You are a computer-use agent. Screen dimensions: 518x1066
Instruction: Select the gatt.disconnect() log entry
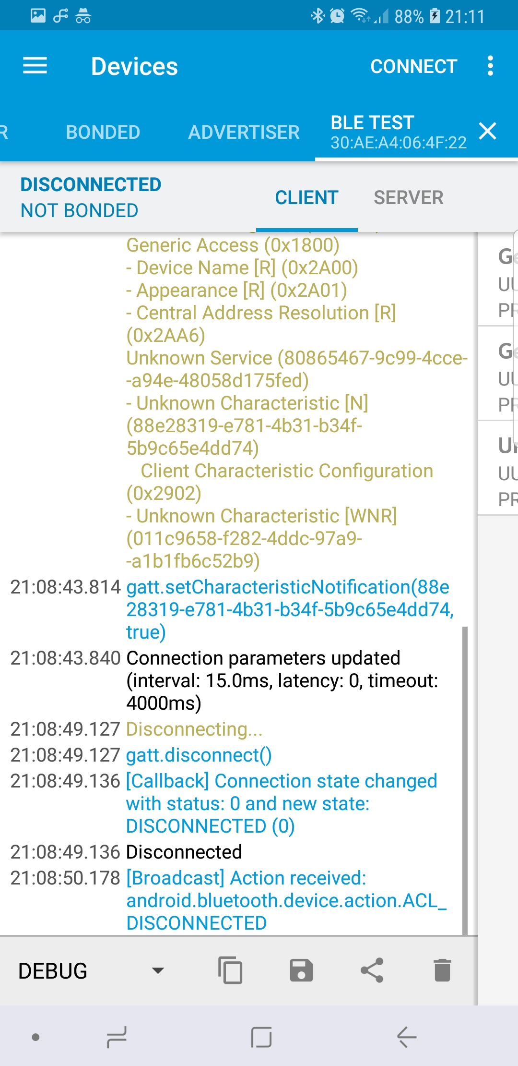[x=198, y=755]
